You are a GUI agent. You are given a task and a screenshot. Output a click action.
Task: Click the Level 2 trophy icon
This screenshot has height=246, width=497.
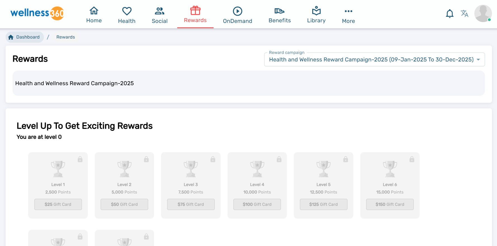click(124, 169)
